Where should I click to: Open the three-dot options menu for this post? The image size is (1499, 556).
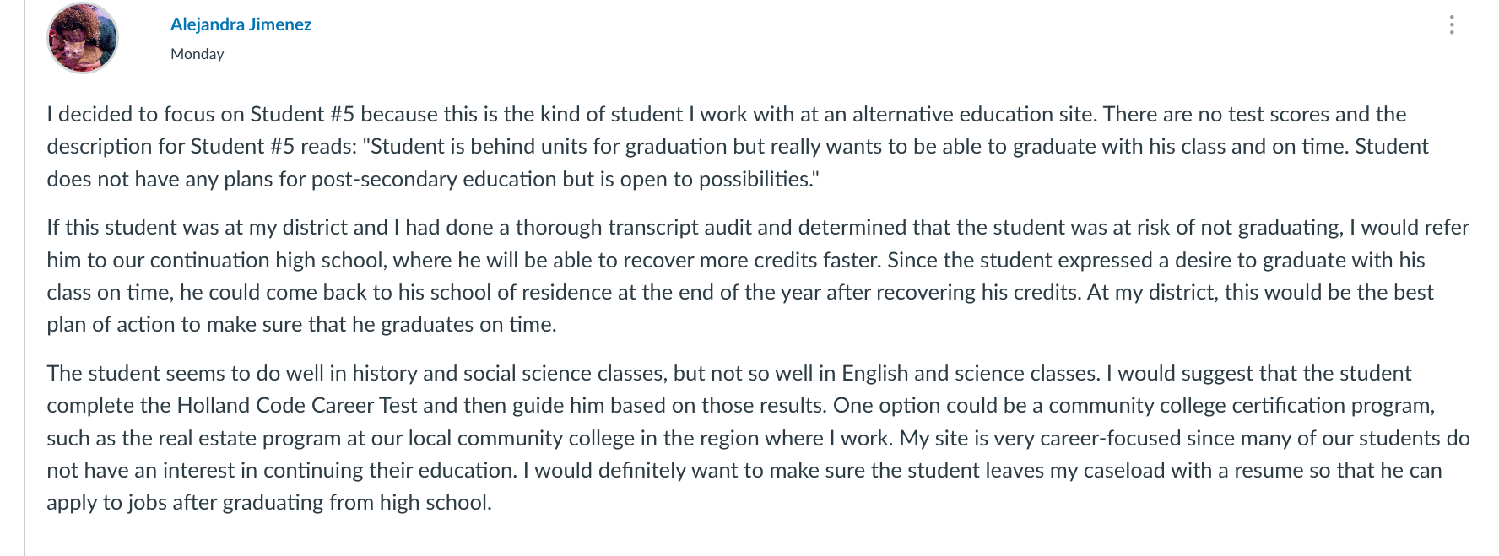coord(1452,25)
